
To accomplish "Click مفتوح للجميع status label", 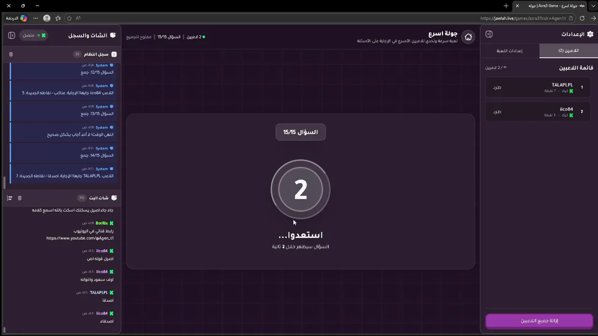I will 139,36.
